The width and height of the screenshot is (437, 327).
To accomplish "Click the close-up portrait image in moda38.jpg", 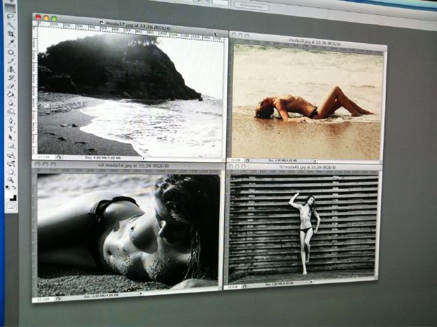I will [128, 235].
